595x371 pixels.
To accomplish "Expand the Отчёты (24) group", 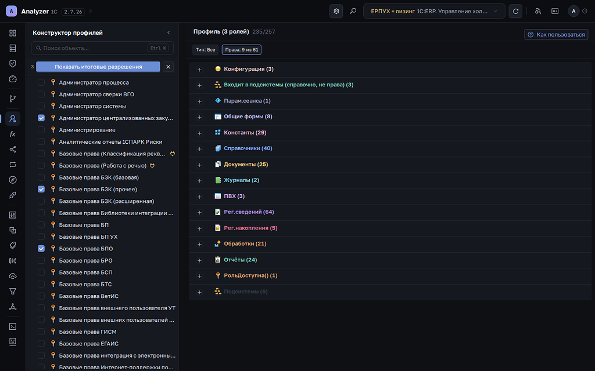I will pyautogui.click(x=200, y=260).
